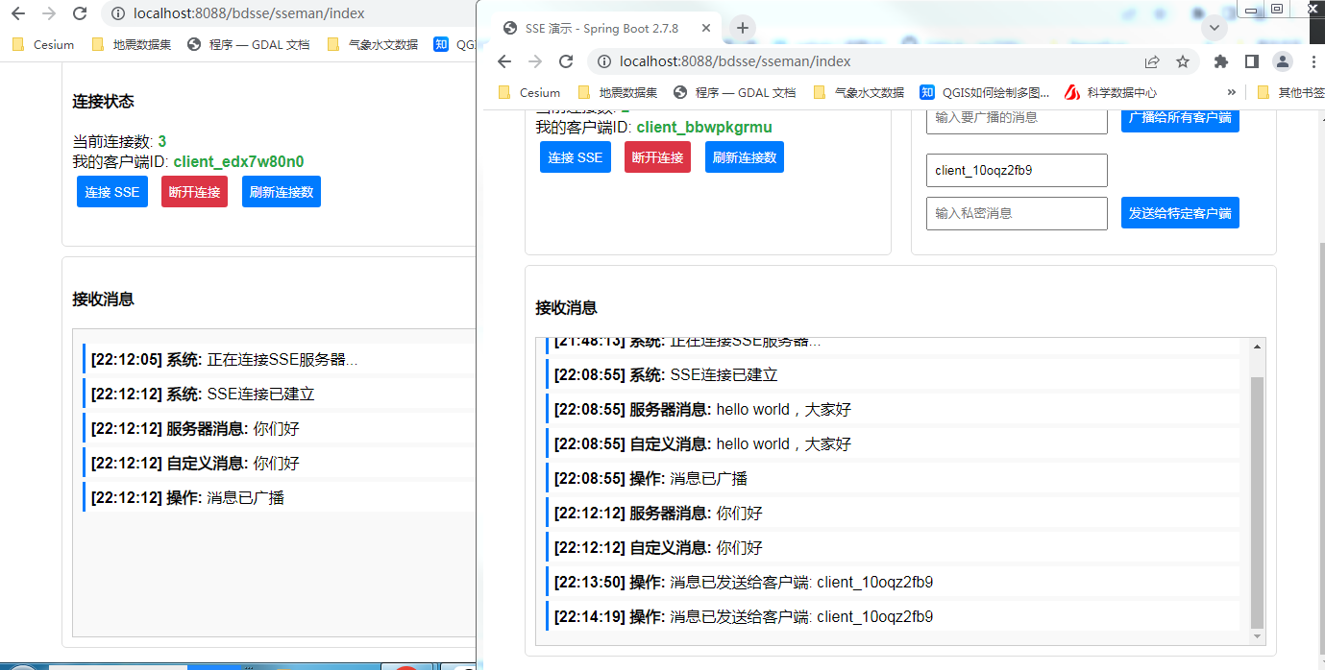Click 22:12:12 系统 SSE连接已建立 in background window
This screenshot has width=1325, height=670.
(280, 394)
